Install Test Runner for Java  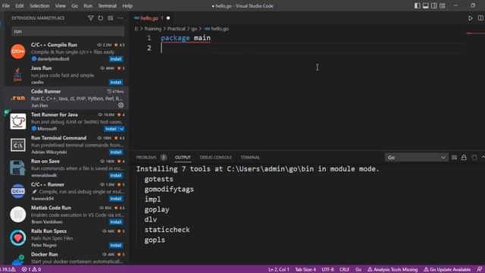(x=111, y=129)
